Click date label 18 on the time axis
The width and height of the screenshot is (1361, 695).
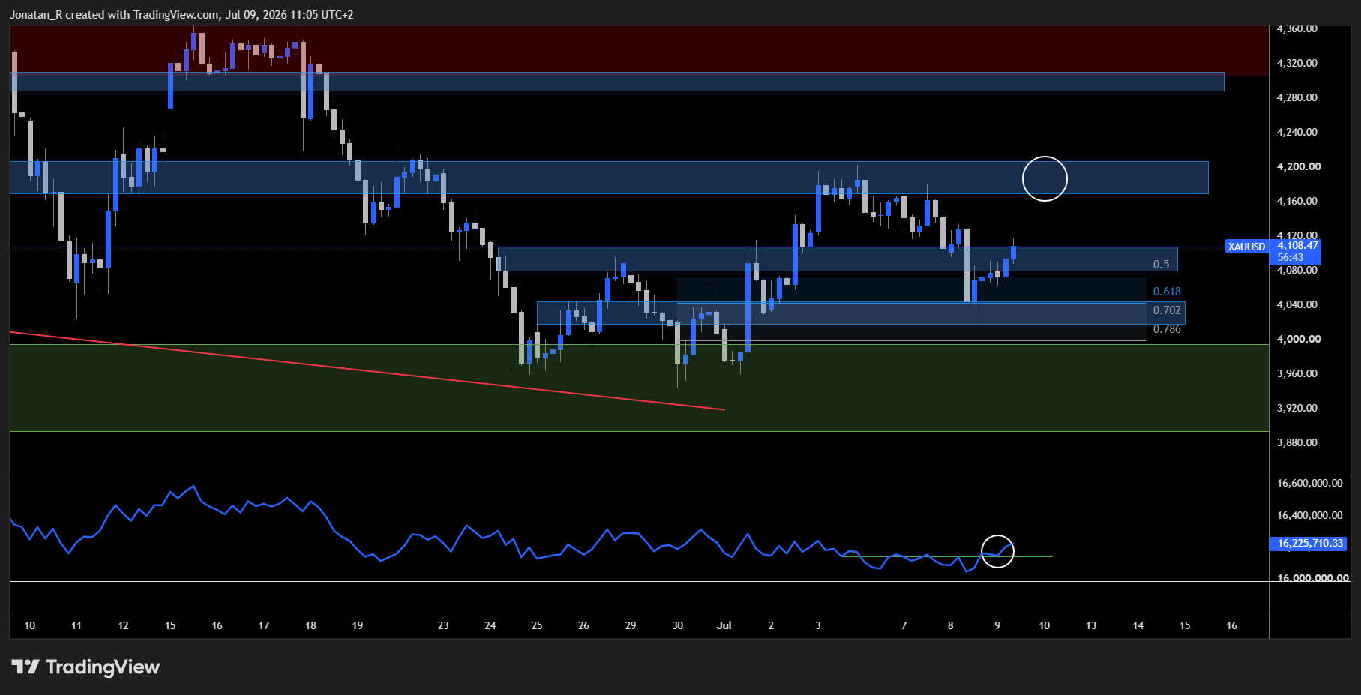tap(311, 625)
